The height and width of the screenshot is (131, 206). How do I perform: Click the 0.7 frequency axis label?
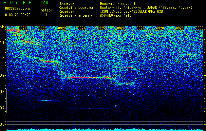(3, 108)
